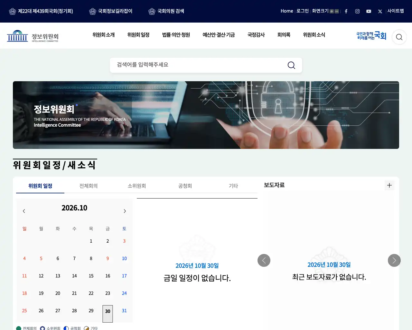Decrease screen size with the minus icon
Screen dimensions: 412x330
coord(337,11)
